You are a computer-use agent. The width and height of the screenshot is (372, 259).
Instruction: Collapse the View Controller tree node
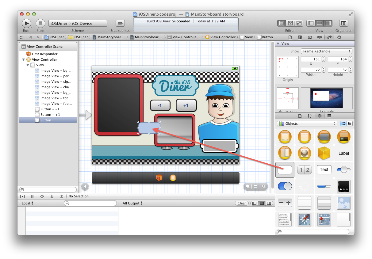(x=24, y=59)
